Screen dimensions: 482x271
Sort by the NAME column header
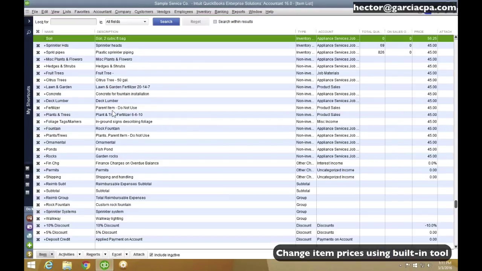pos(49,32)
